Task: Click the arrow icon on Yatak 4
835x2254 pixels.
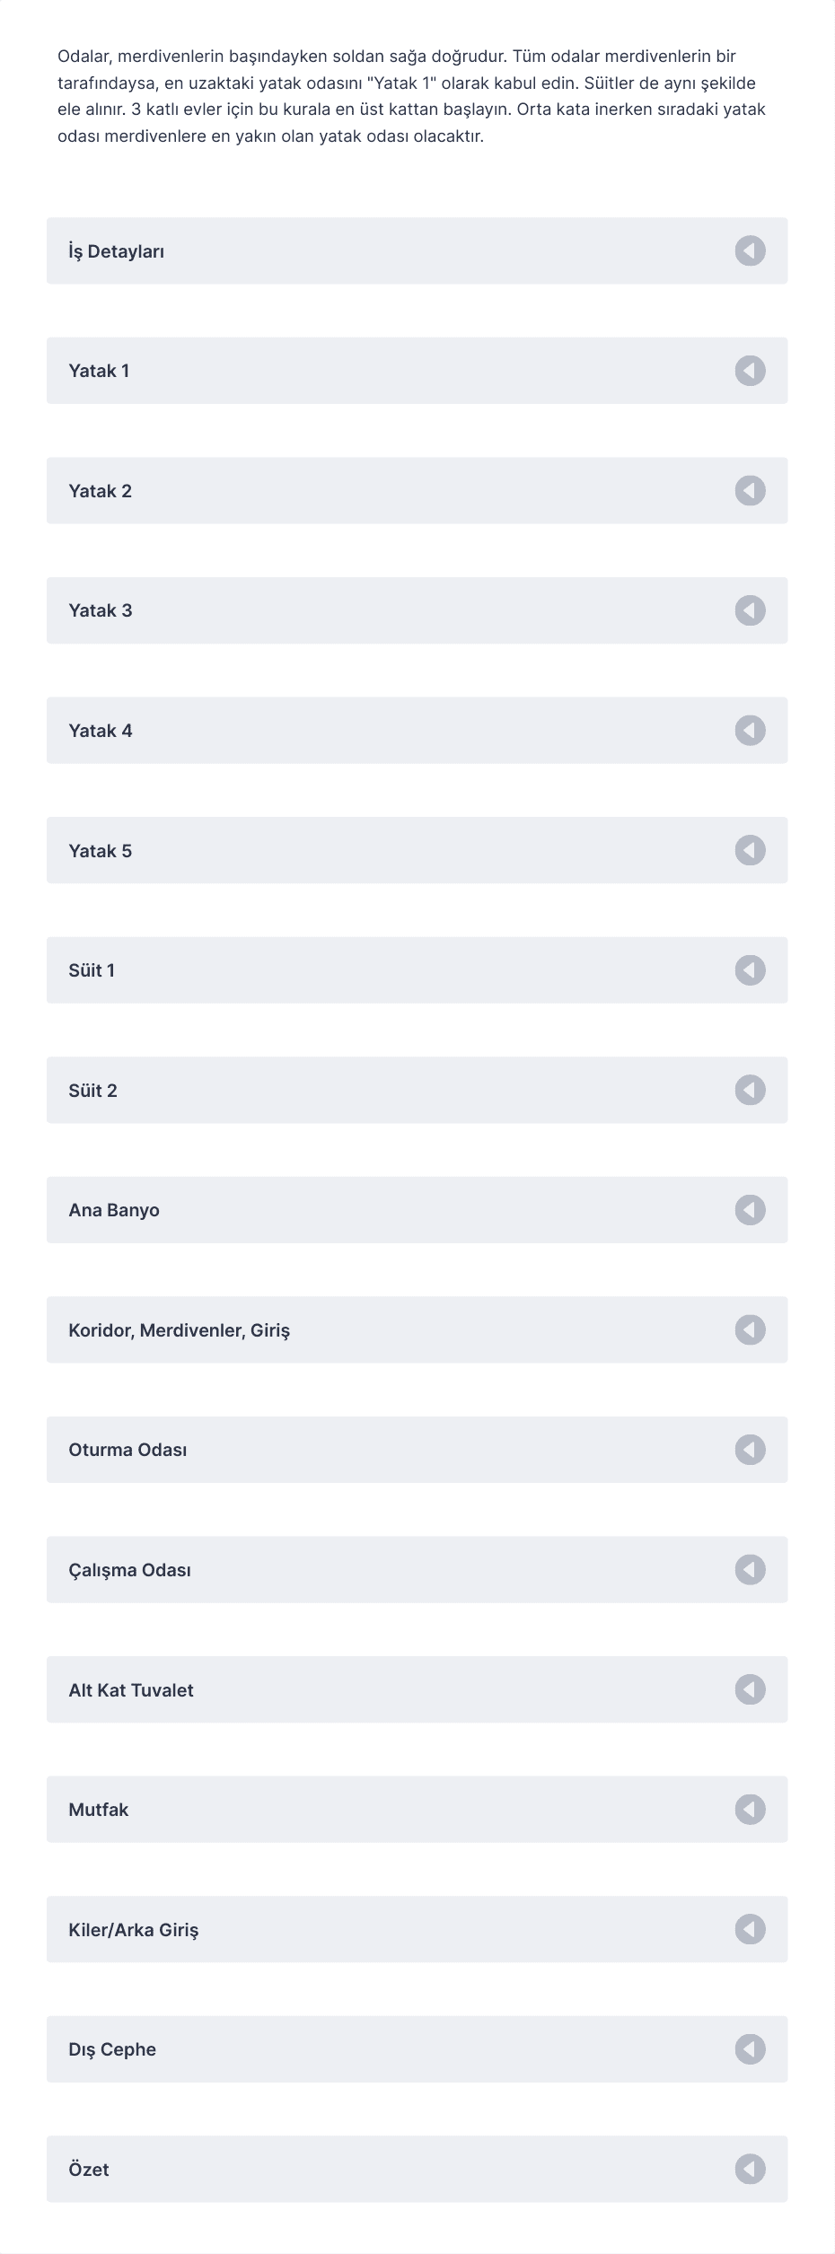Action: click(750, 730)
